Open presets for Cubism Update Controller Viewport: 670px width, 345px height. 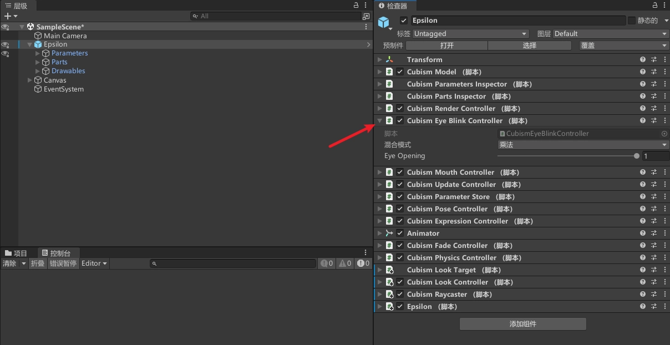(x=654, y=184)
